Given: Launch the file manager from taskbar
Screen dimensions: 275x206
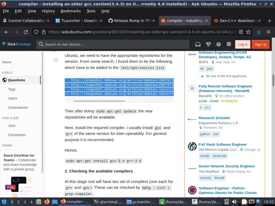Looking at the screenshot, I should 39,202.
